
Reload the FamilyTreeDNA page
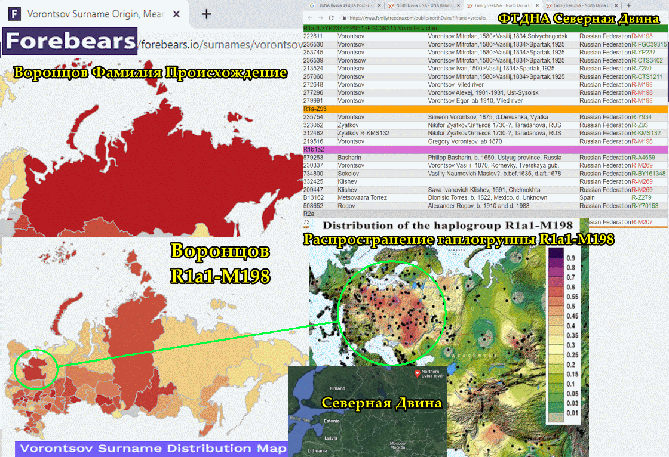tap(331, 18)
